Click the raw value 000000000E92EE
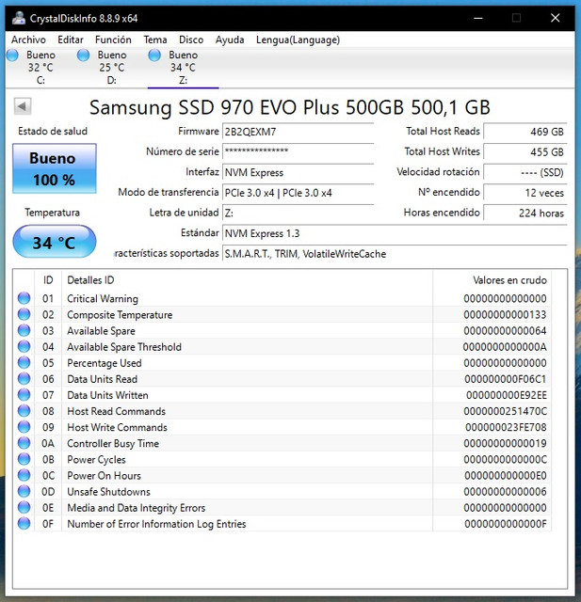 click(x=506, y=395)
